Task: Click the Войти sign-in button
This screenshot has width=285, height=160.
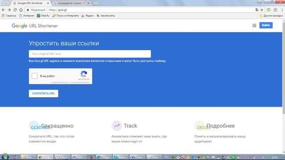Action: coord(266,25)
